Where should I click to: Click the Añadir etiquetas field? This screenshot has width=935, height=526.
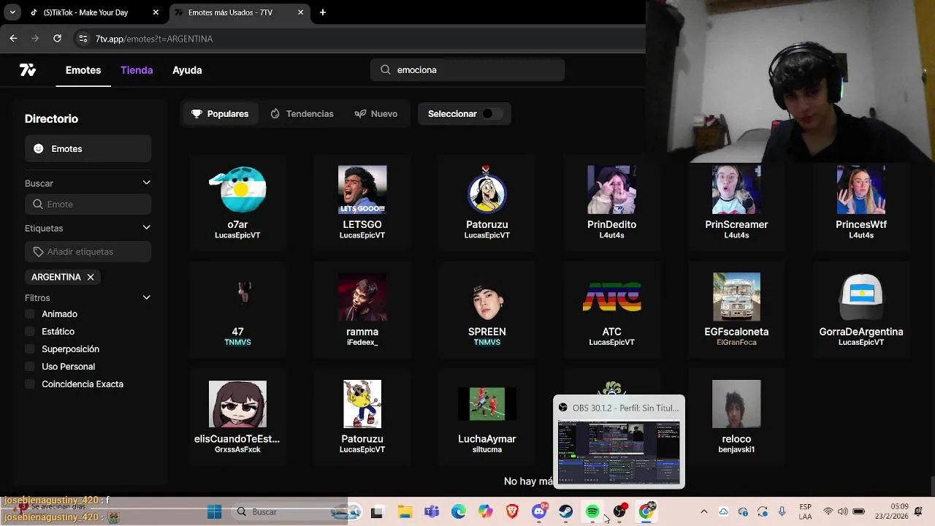tap(88, 252)
